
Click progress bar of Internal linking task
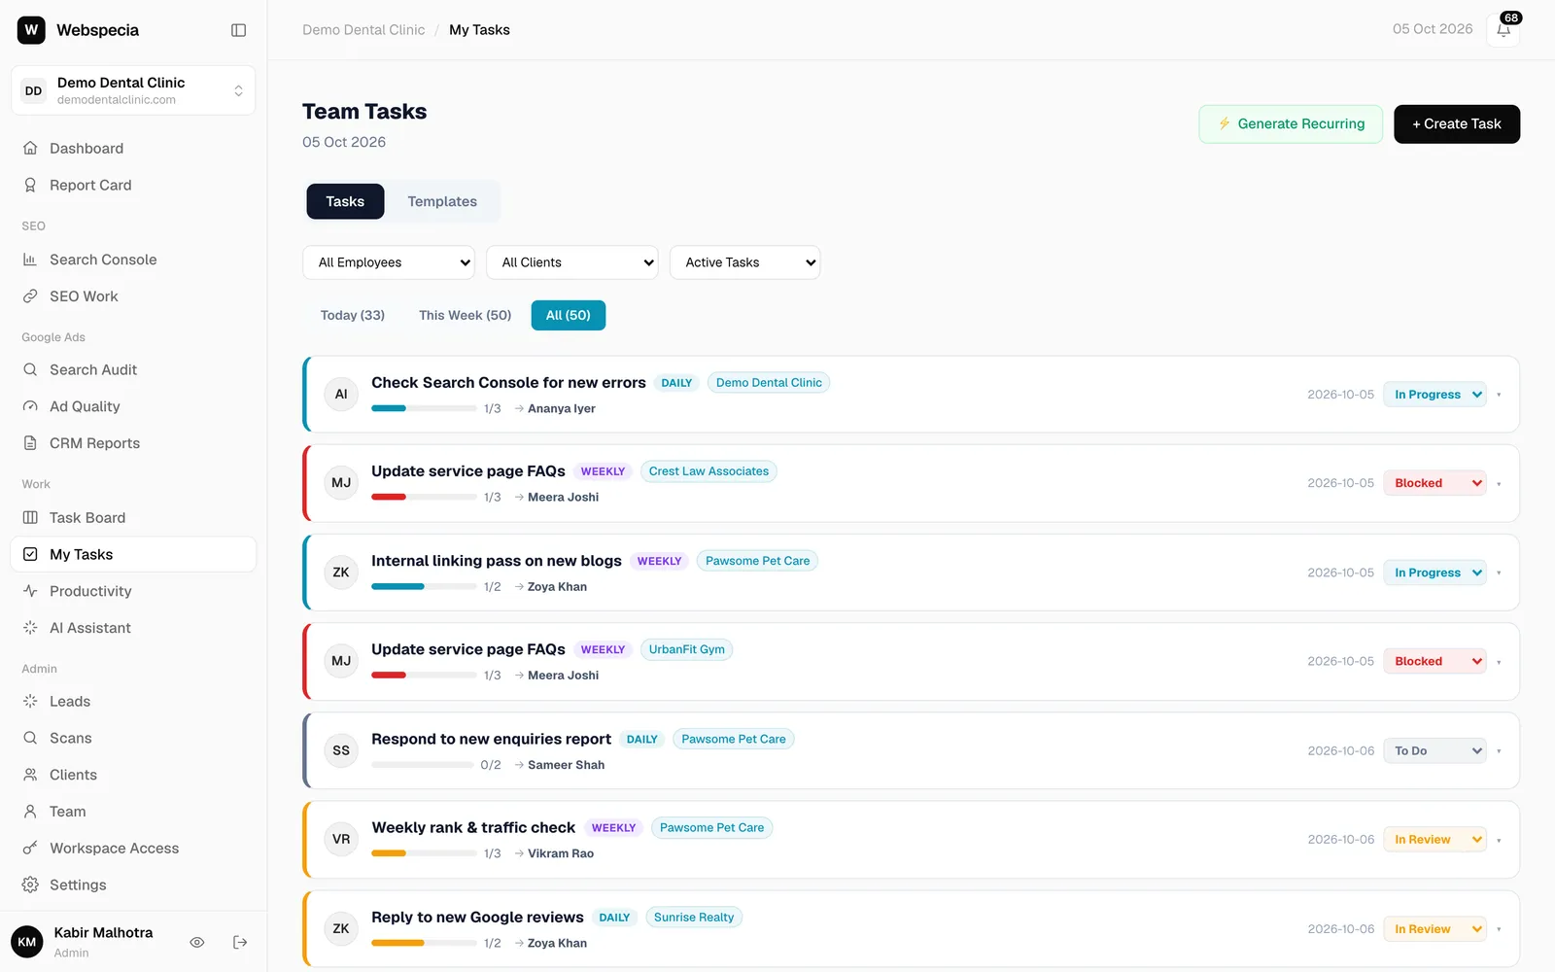click(x=424, y=587)
